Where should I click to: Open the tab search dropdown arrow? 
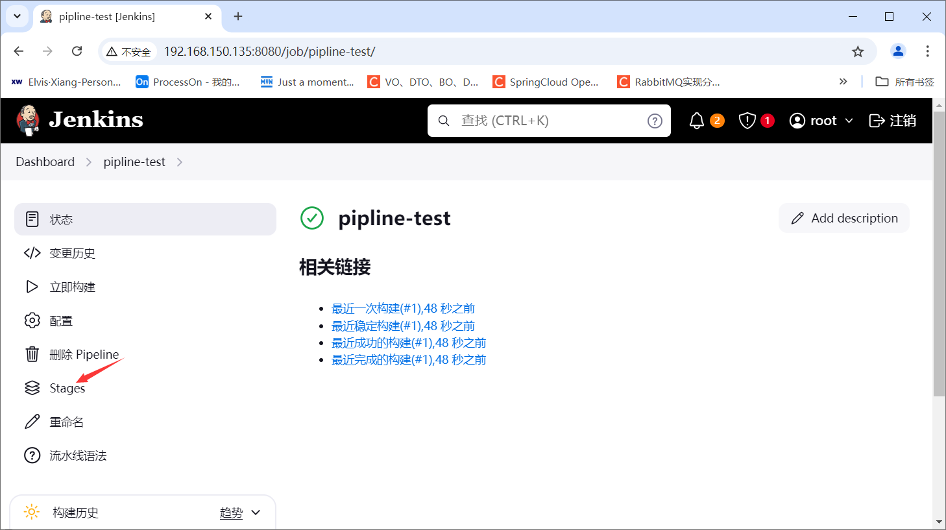click(17, 16)
